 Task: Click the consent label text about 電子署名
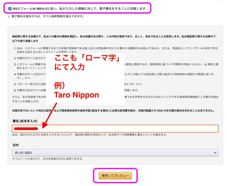click(79, 9)
